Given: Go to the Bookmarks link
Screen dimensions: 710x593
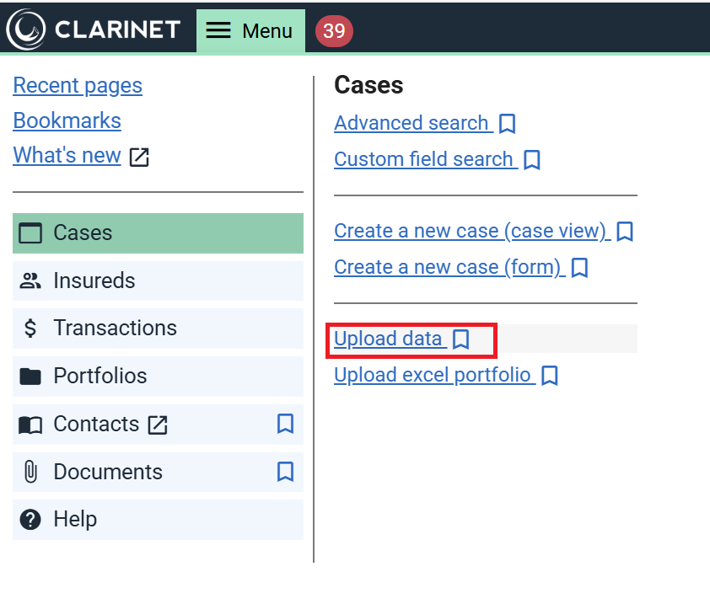Looking at the screenshot, I should click(x=67, y=120).
